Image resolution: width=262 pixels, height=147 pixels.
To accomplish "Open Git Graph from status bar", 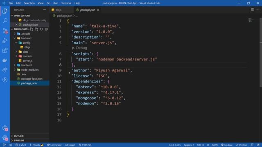I will (70, 145).
